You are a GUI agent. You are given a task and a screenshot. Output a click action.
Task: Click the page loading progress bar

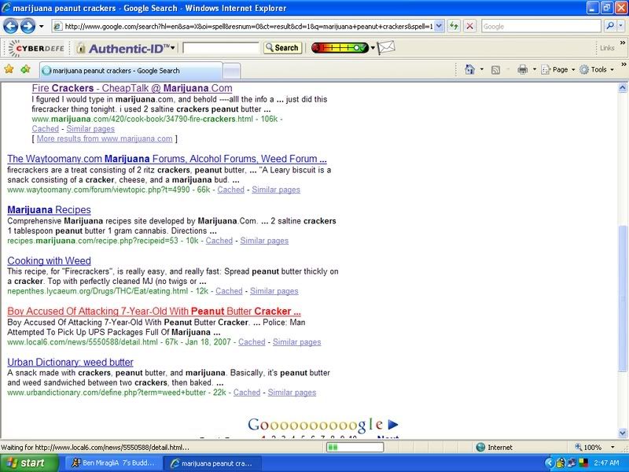click(355, 447)
